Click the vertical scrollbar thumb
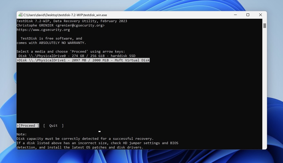This screenshot has width=283, height=163. (265, 26)
